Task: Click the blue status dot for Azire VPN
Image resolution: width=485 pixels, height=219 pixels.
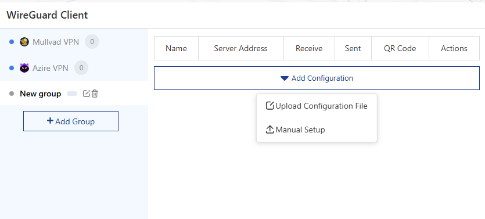Action: [12, 68]
